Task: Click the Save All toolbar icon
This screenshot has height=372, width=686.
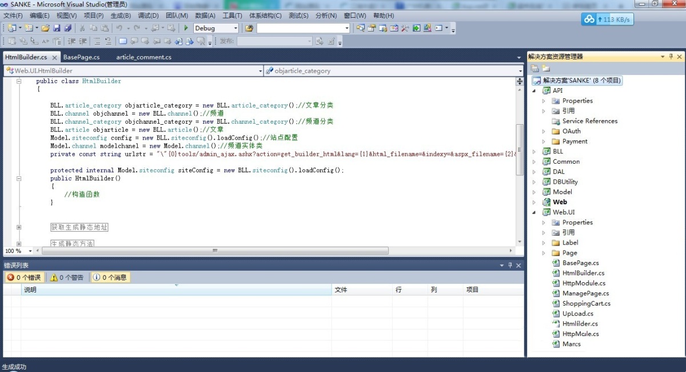Action: [67, 28]
